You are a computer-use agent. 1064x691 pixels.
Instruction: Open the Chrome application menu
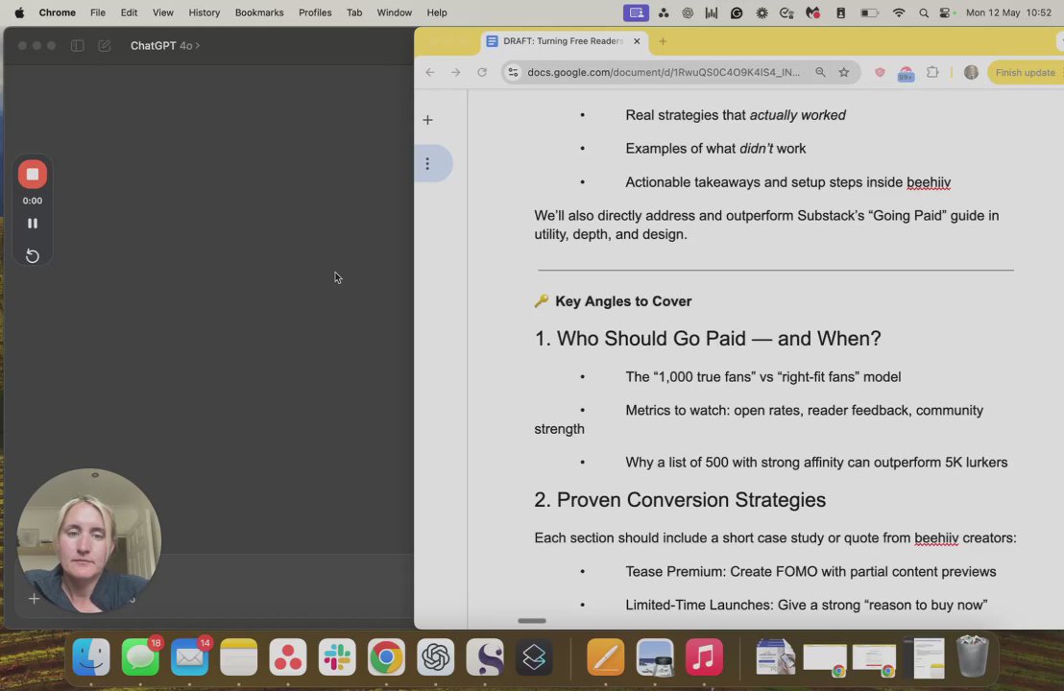click(x=57, y=12)
